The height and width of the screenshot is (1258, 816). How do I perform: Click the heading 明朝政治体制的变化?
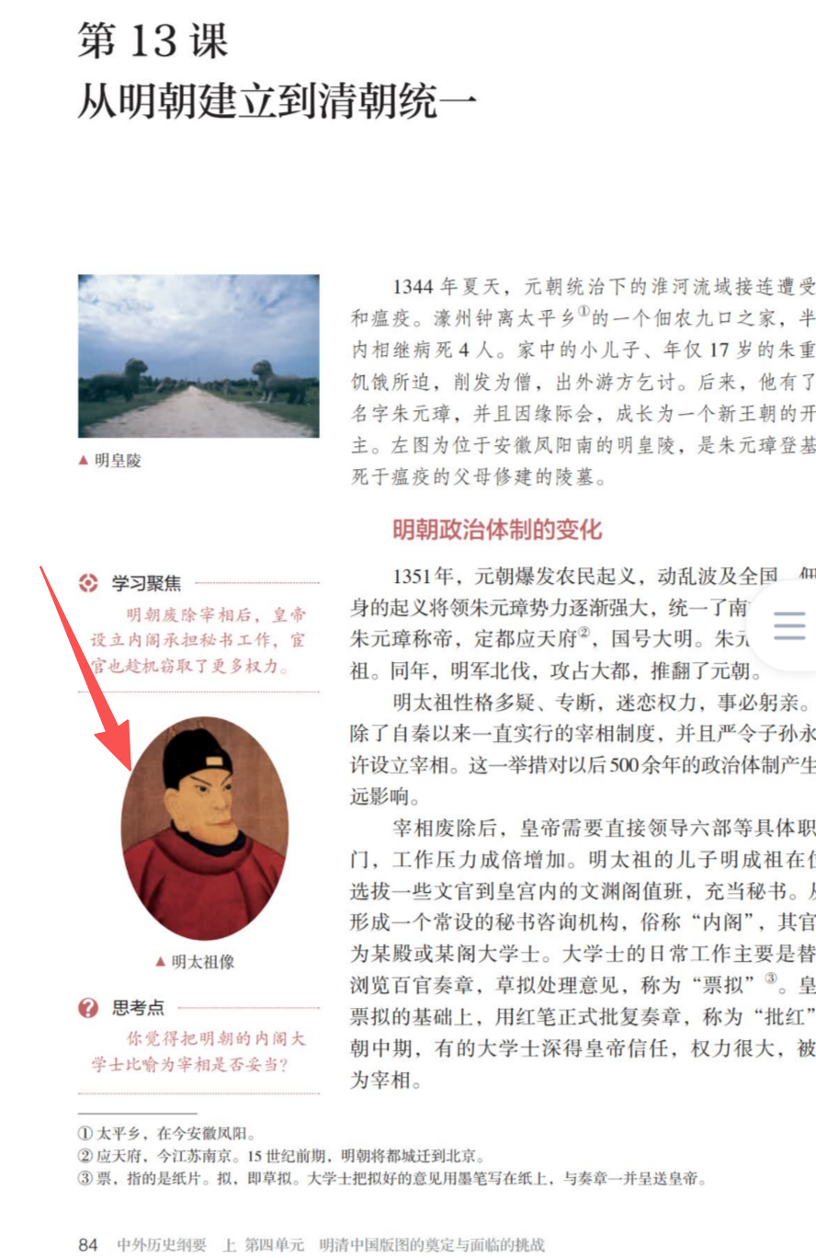[x=497, y=530]
